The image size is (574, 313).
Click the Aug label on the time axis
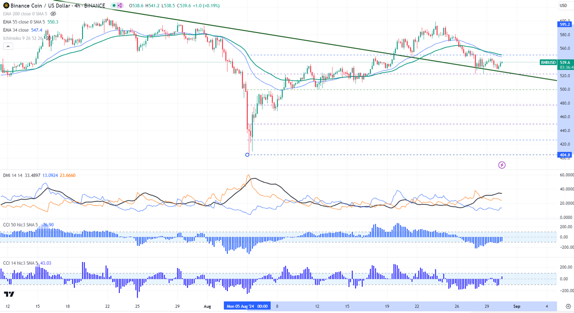[208, 306]
